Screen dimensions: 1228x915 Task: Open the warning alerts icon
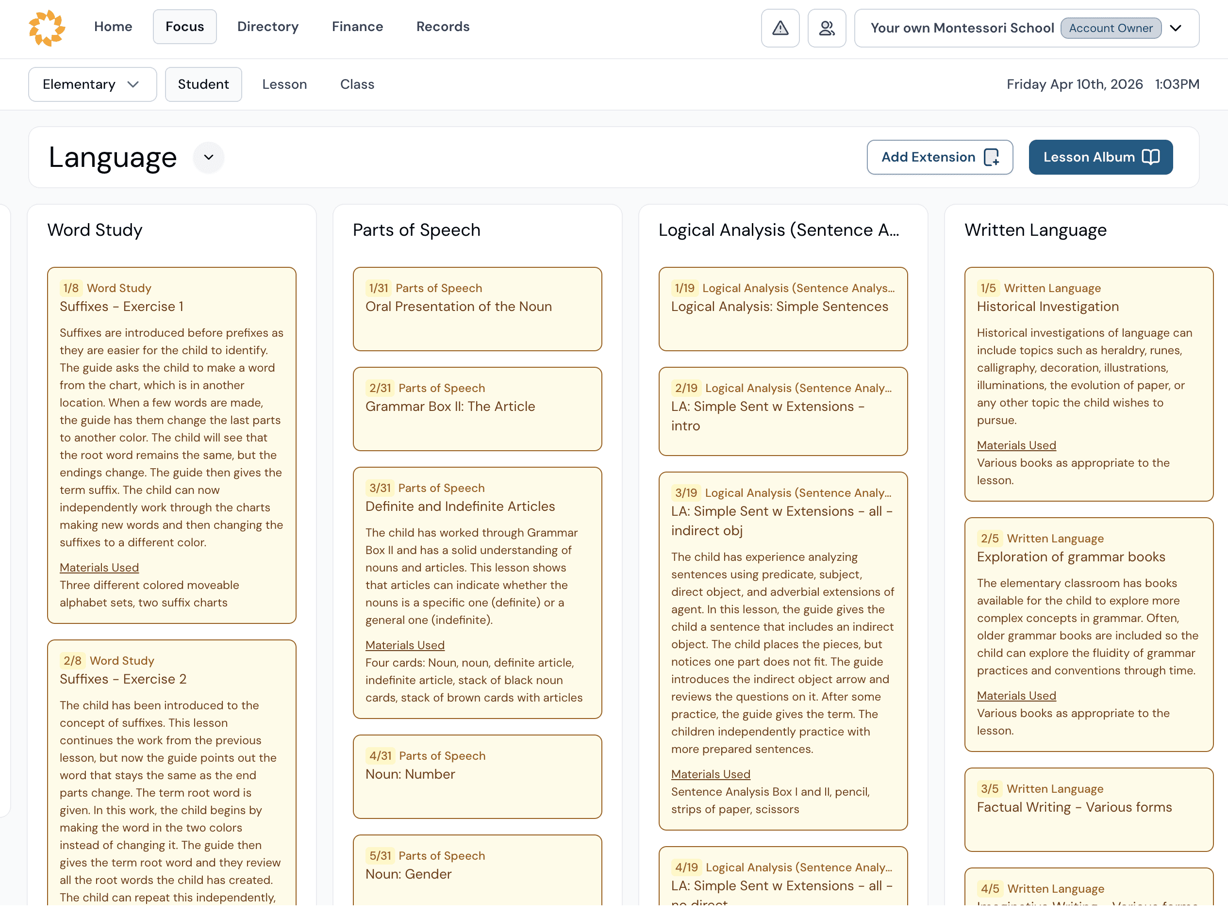click(780, 28)
